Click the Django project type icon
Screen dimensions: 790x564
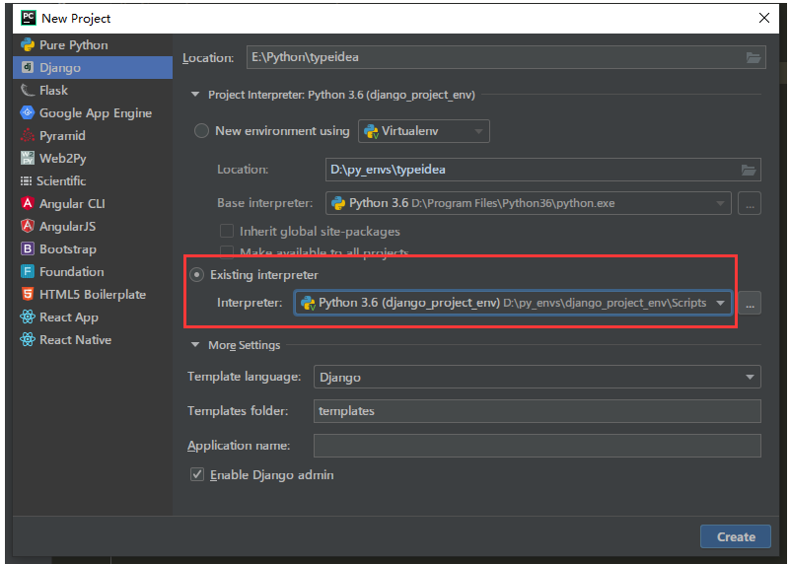pos(28,67)
